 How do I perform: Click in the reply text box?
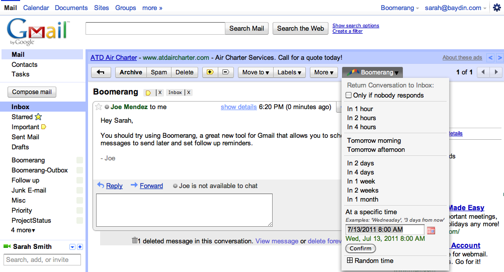coord(184,210)
